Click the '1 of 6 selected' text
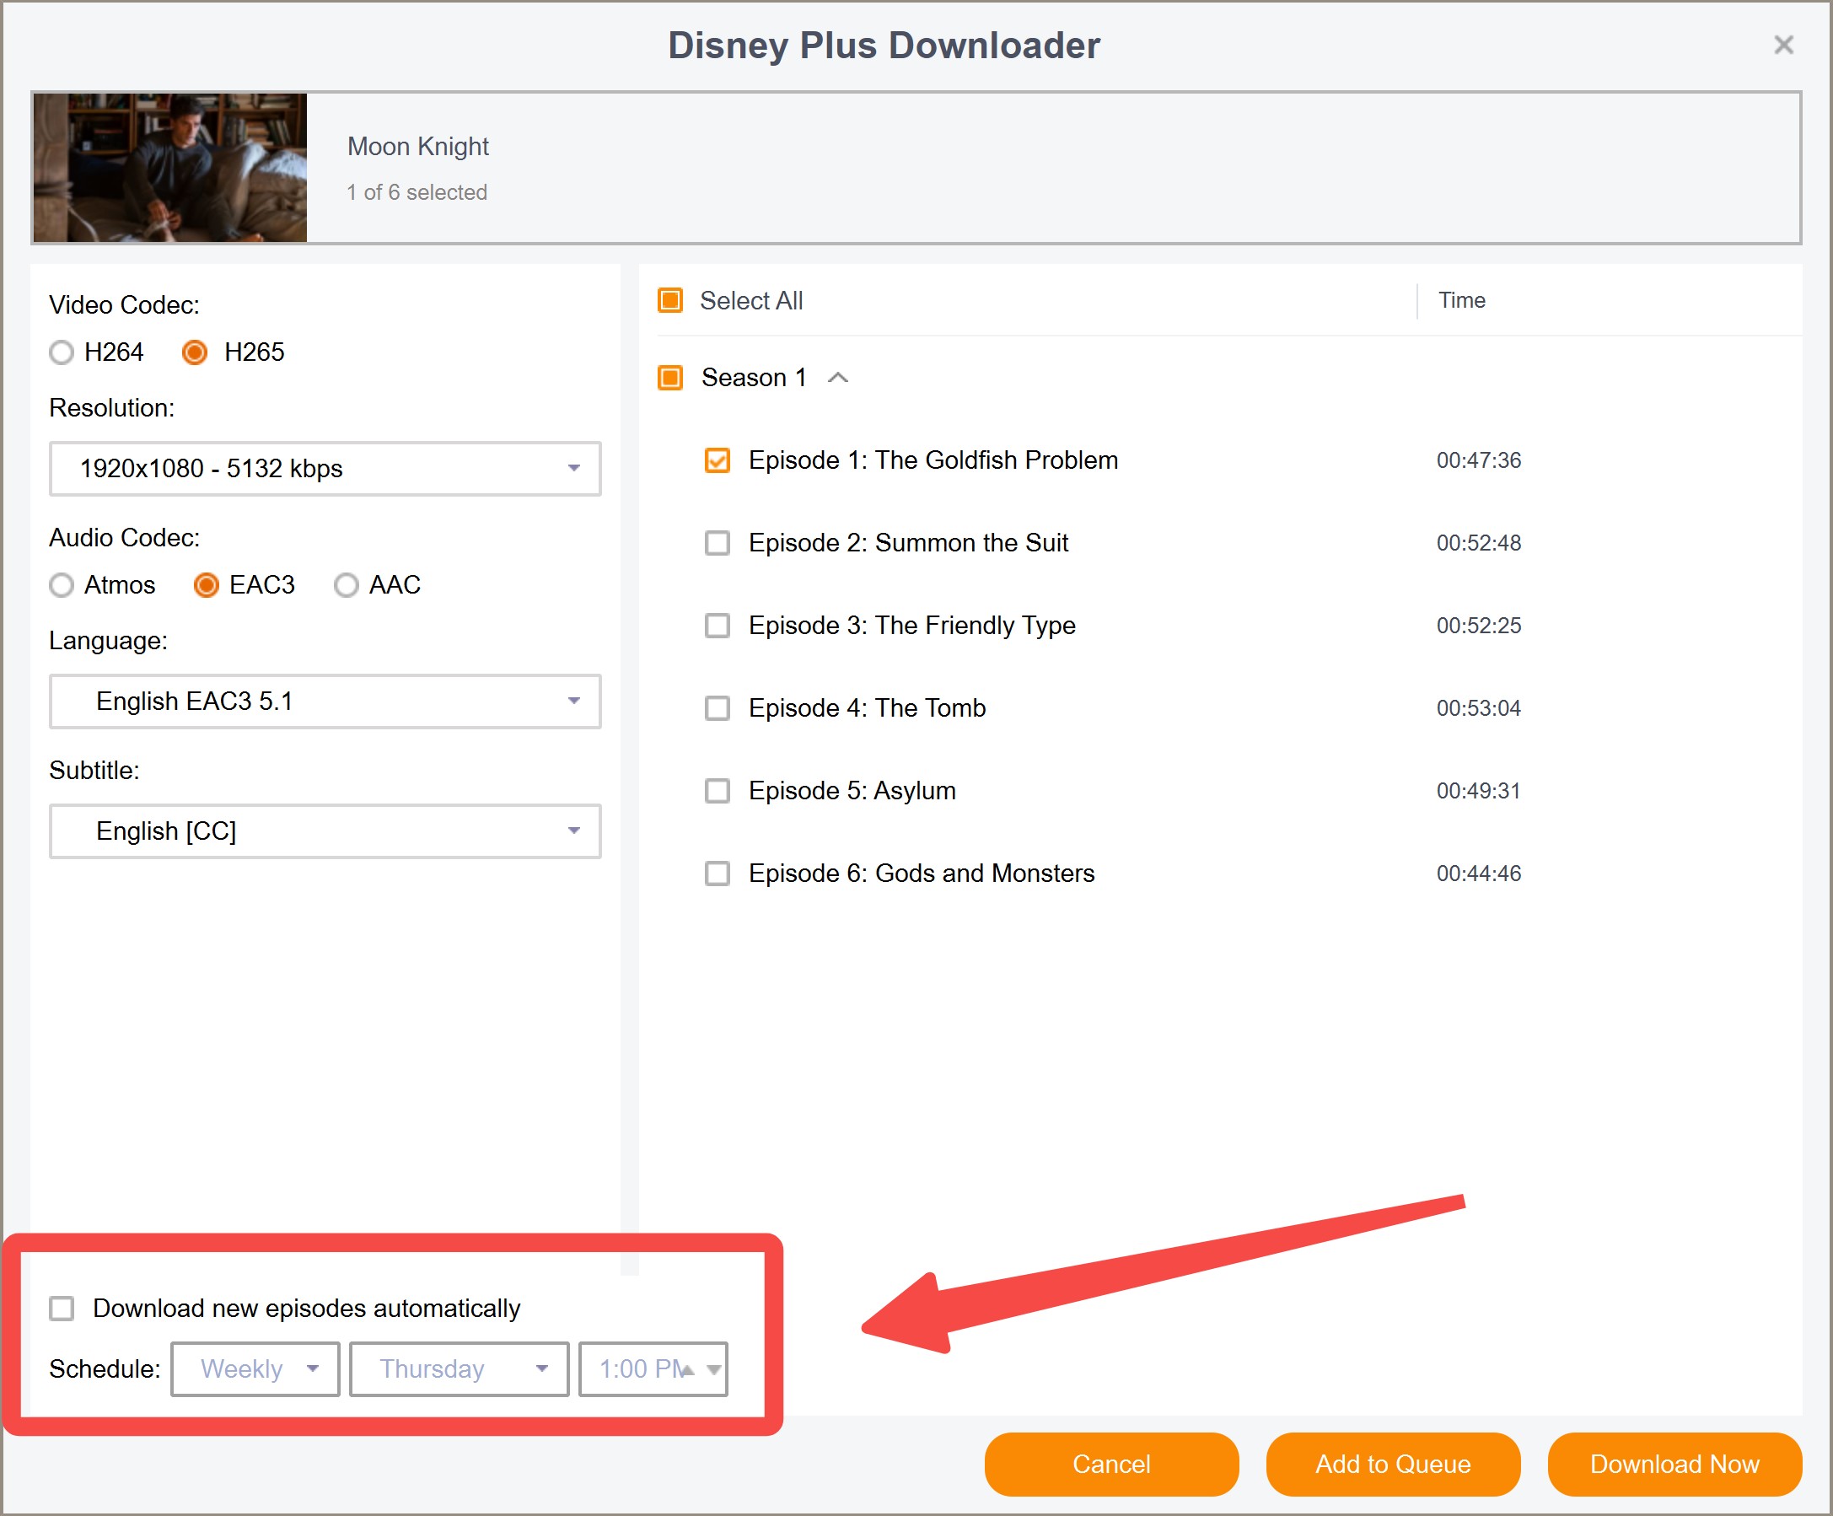The width and height of the screenshot is (1833, 1516). pos(417,192)
